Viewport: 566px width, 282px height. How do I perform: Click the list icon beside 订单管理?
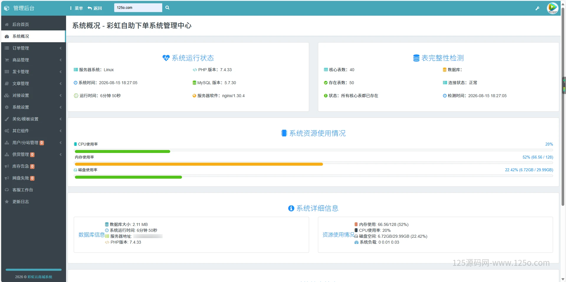[7, 48]
